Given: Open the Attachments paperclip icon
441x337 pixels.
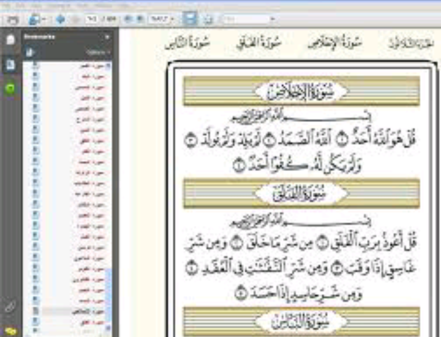Looking at the screenshot, I should (10, 306).
